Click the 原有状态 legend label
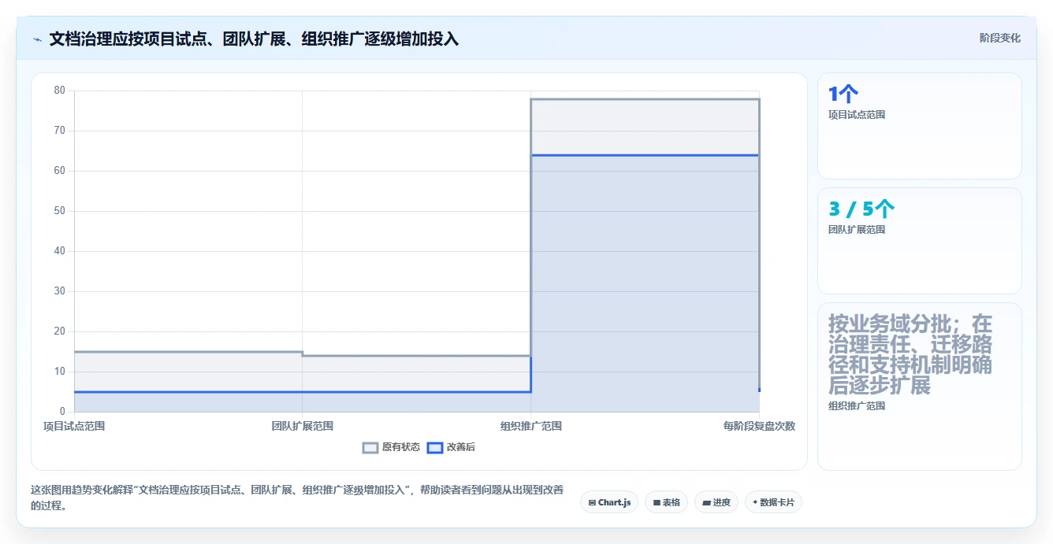1053x544 pixels. pyautogui.click(x=401, y=447)
